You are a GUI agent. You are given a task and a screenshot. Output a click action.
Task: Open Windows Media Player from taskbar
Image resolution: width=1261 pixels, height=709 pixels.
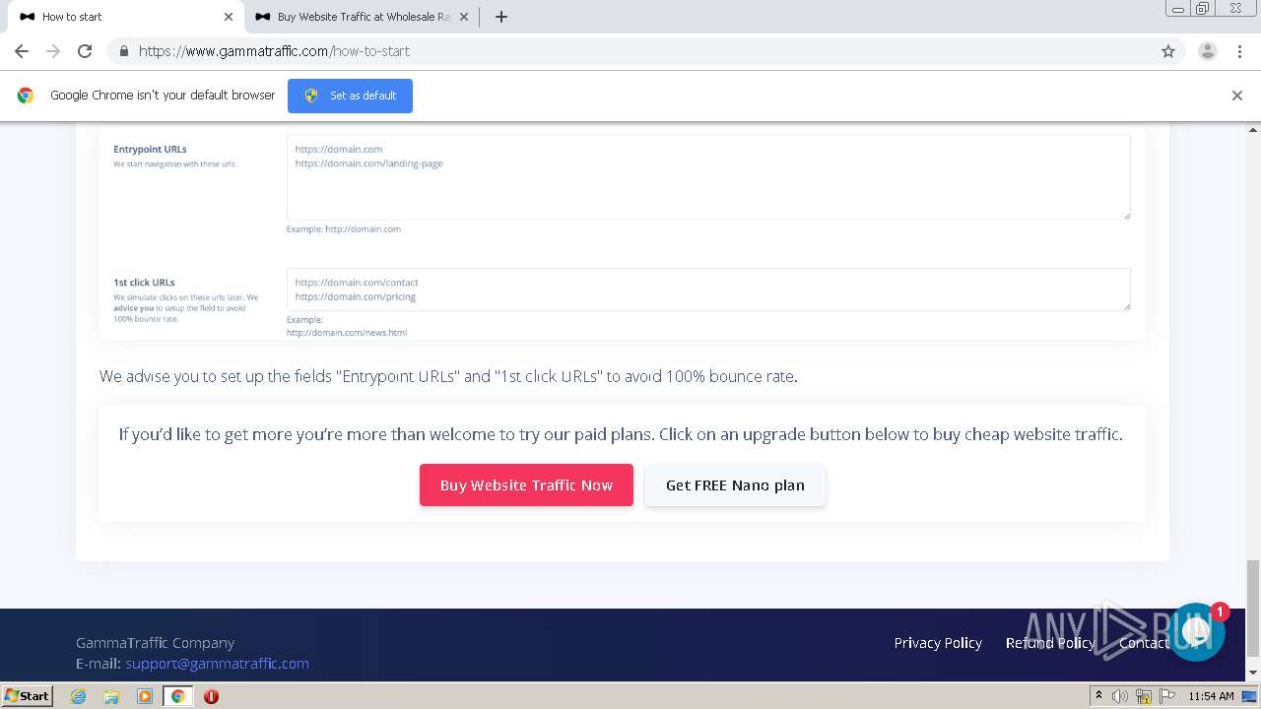click(145, 696)
